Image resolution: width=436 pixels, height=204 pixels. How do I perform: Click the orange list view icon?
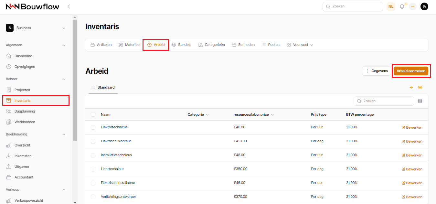pyautogui.click(x=420, y=88)
